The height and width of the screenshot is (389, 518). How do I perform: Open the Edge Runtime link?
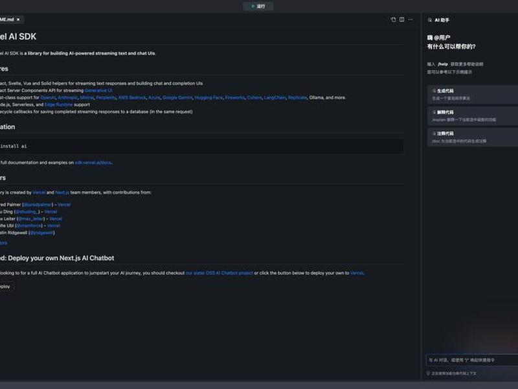(x=58, y=104)
